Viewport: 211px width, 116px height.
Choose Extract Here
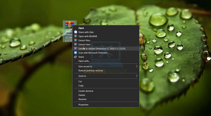click(x=106, y=44)
